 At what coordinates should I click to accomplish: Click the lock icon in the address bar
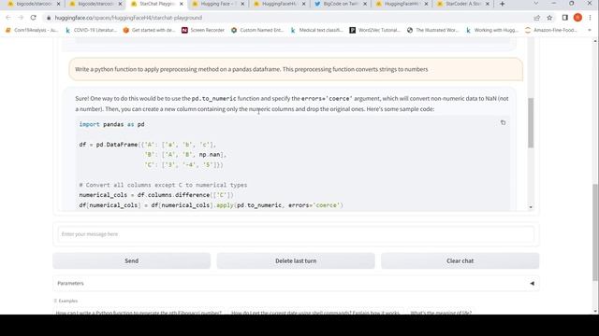[x=49, y=18]
